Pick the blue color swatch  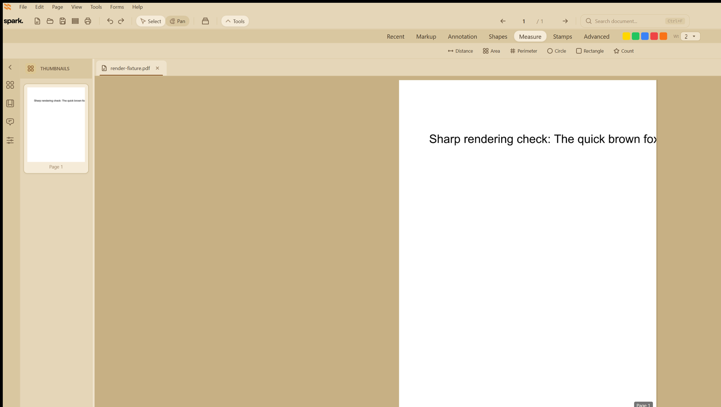[x=645, y=36]
